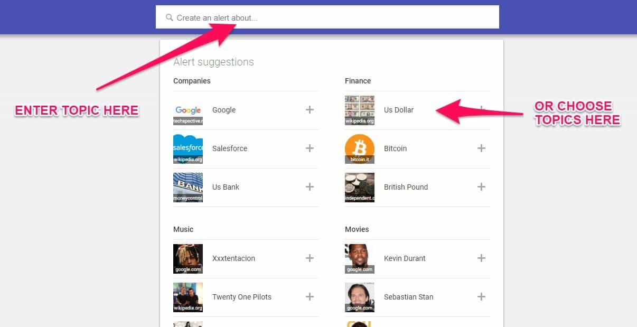Add an Us Dollar alert using the plus icon
The height and width of the screenshot is (327, 637).
(481, 110)
